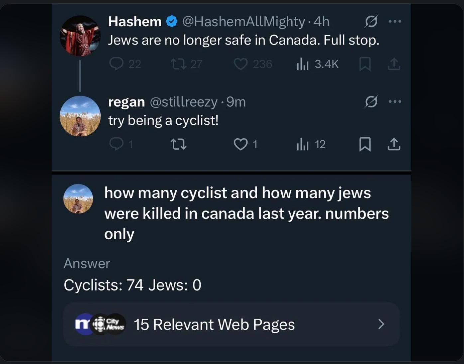Open more options on Hashem's tweet
Viewport: 464px width, 364px height.
coord(395,22)
